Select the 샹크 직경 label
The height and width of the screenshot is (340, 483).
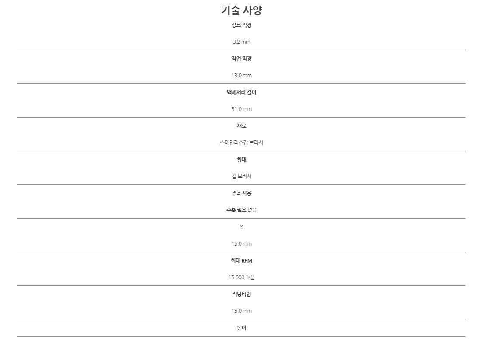(241, 25)
